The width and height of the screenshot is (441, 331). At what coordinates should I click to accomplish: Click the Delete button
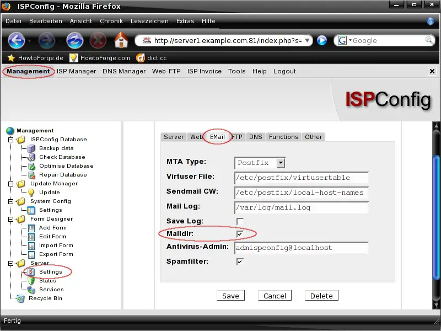321,296
